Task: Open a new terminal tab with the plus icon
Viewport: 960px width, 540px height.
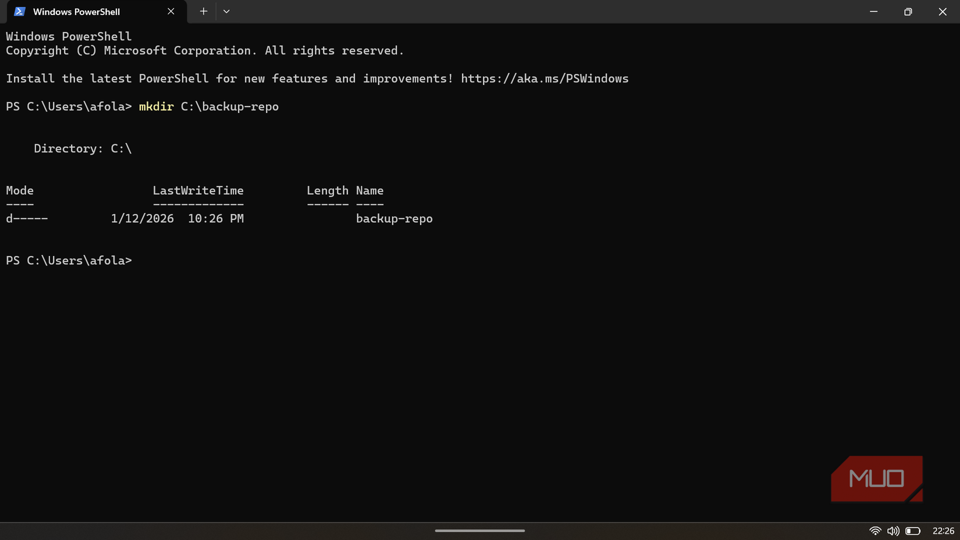Action: click(203, 11)
